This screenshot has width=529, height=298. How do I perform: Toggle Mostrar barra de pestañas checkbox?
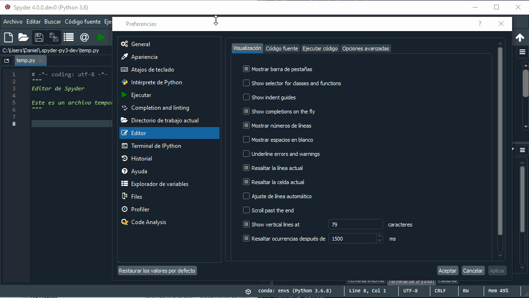(x=246, y=69)
